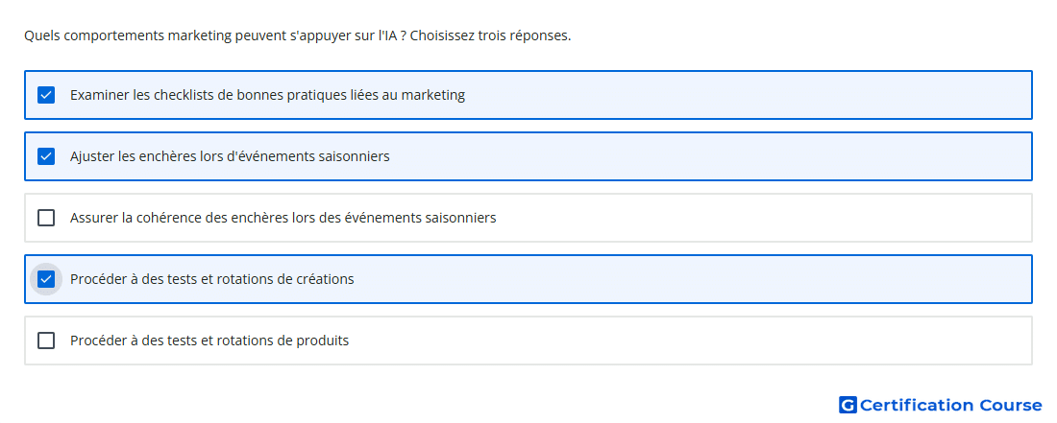The width and height of the screenshot is (1057, 423).
Task: Click the 'Procéder à des tests et rotations de créations' label
Action: [x=211, y=279]
